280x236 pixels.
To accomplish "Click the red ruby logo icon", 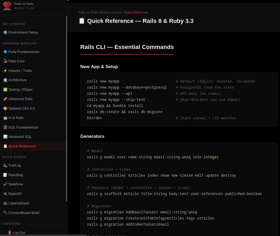I will click(x=7, y=6).
